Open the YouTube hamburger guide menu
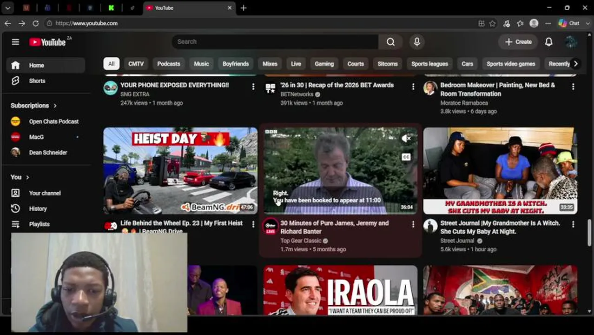This screenshot has height=335, width=594. tap(15, 42)
